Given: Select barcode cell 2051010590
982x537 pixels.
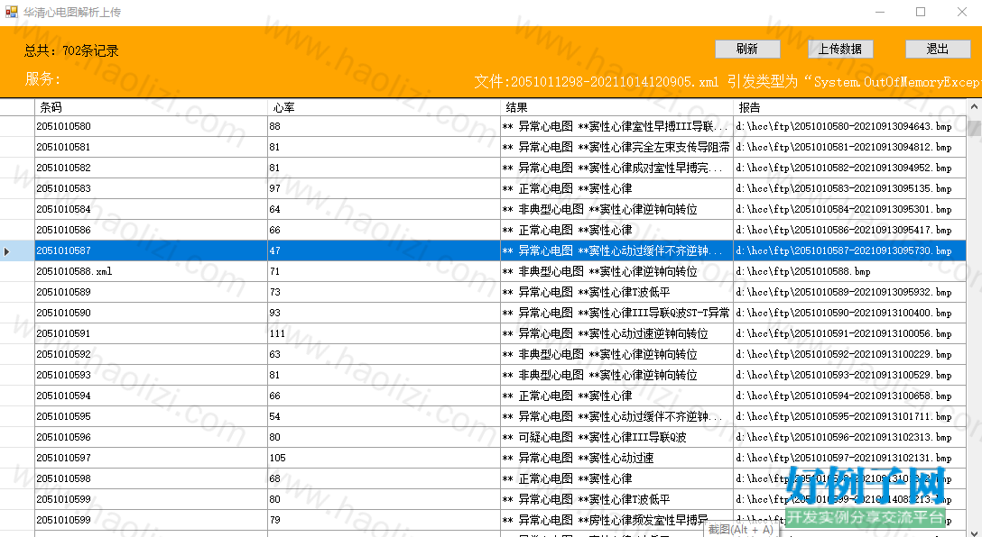Looking at the screenshot, I should coord(151,313).
